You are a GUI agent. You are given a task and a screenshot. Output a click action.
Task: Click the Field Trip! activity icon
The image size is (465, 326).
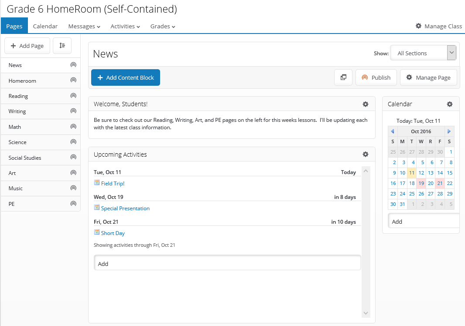point(97,183)
